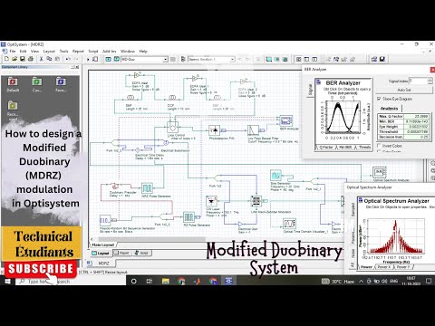Image resolution: width=435 pixels, height=326 pixels.
Task: Open the Script menu
Action: point(93,52)
